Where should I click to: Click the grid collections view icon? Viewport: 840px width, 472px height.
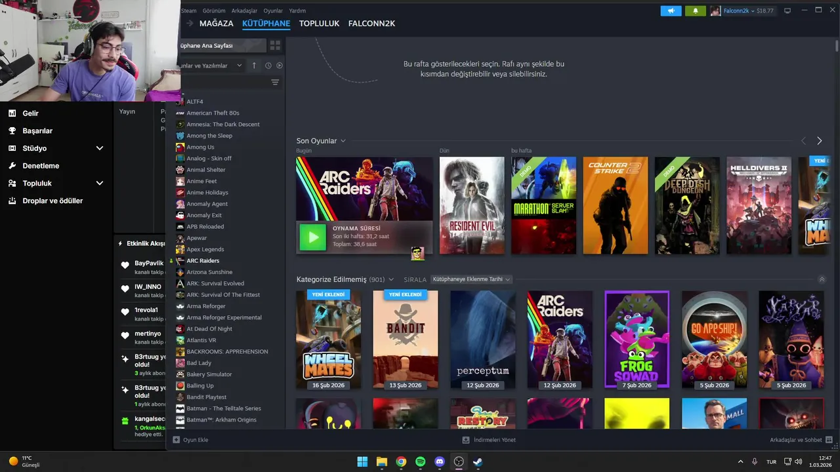point(275,46)
